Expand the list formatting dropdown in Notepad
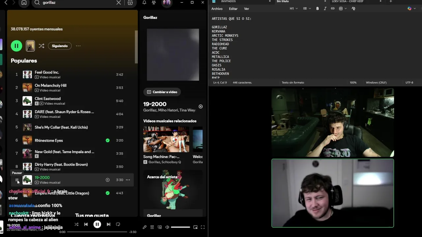Image resolution: width=422 pixels, height=237 pixels. pyautogui.click(x=307, y=9)
